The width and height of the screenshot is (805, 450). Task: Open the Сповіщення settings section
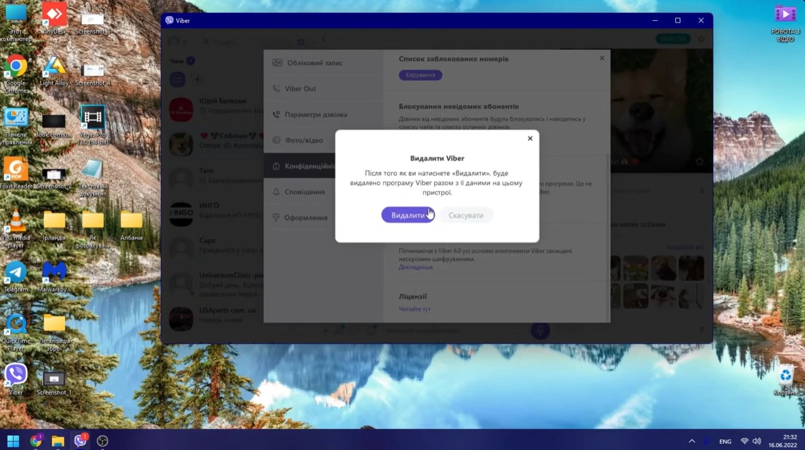[304, 192]
